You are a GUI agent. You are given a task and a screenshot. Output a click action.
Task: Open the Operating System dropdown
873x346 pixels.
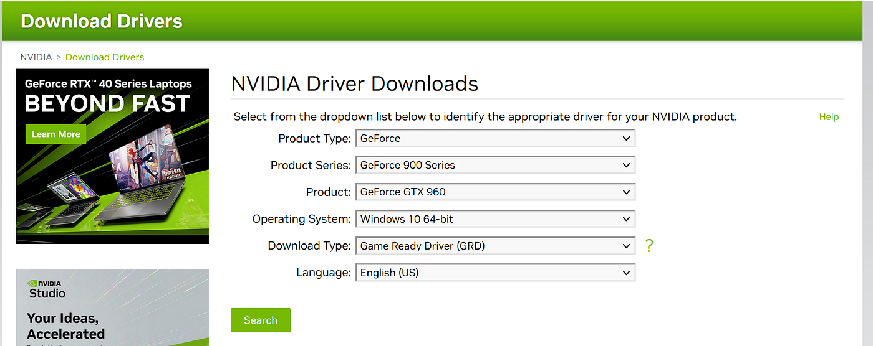[495, 219]
